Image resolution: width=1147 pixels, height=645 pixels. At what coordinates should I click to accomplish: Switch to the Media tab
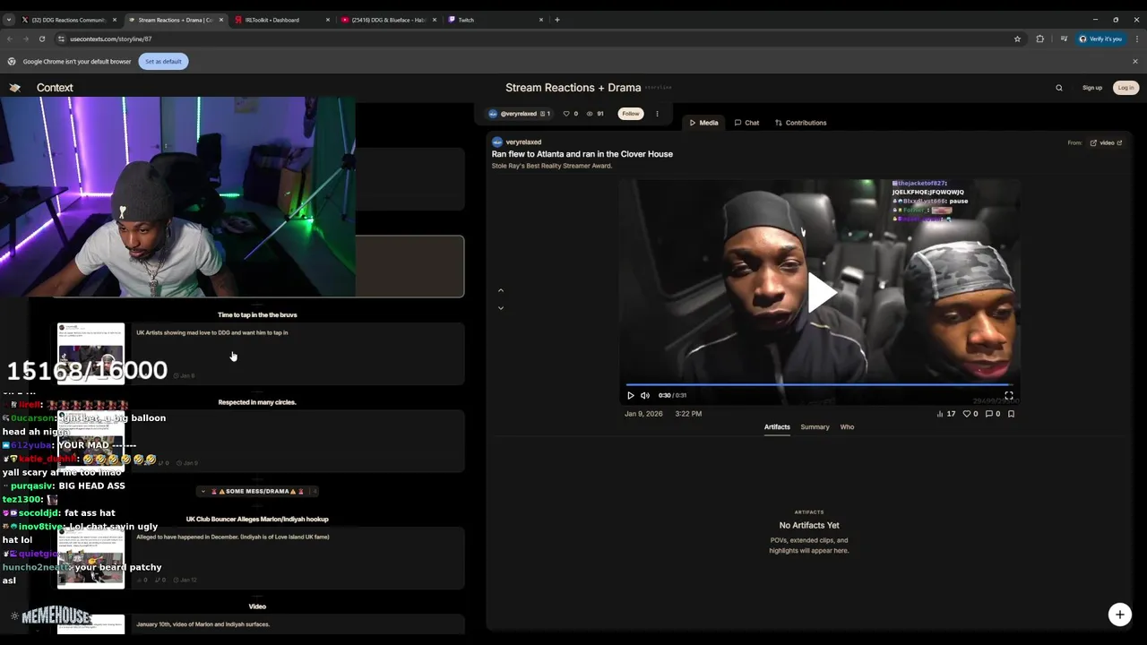pos(703,123)
